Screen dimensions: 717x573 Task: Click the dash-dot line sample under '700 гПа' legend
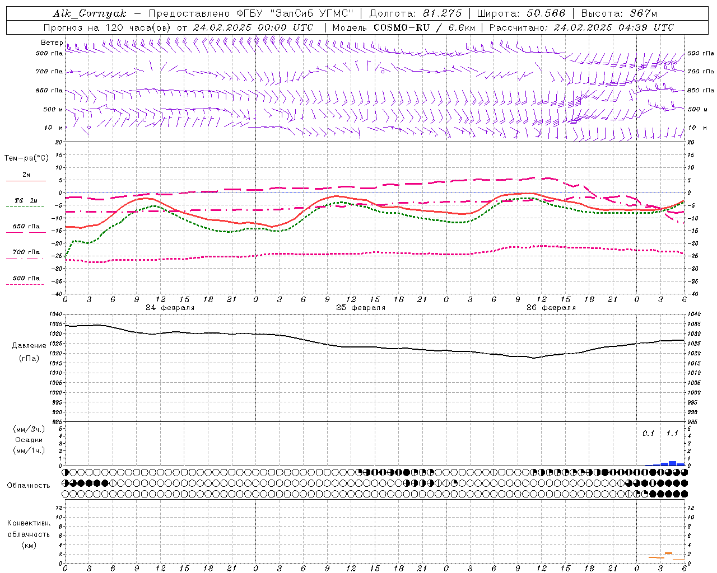(25, 259)
